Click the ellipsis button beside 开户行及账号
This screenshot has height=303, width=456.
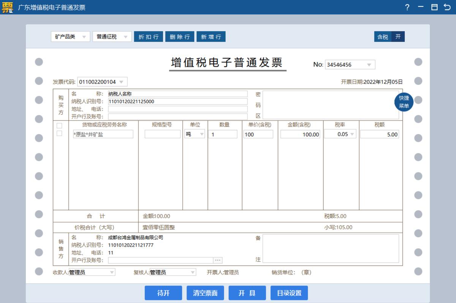tap(218, 260)
